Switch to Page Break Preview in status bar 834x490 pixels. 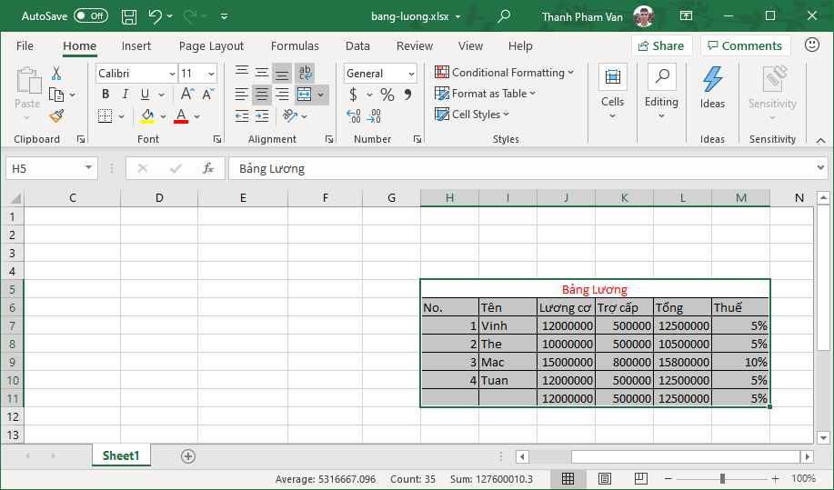(641, 479)
